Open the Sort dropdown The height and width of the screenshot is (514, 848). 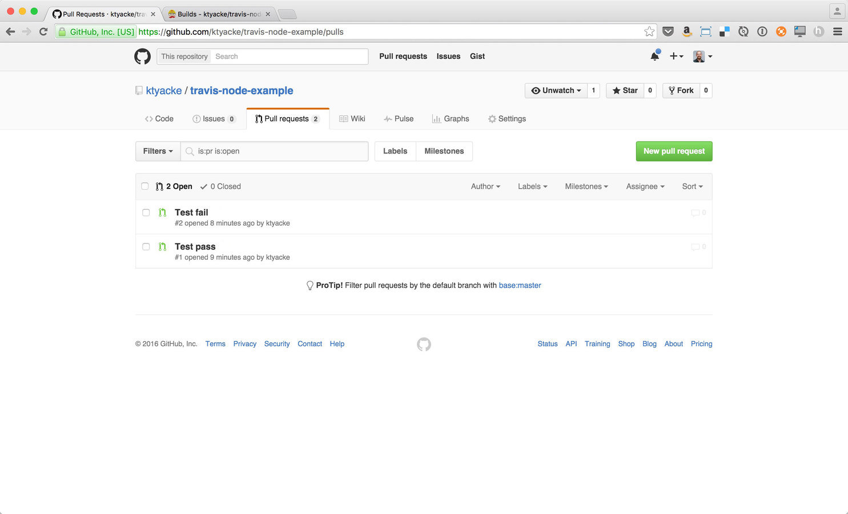(x=693, y=186)
